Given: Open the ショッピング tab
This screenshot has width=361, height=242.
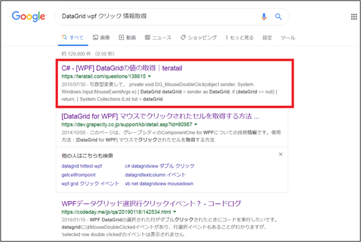Looking at the screenshot, I should pyautogui.click(x=199, y=37).
